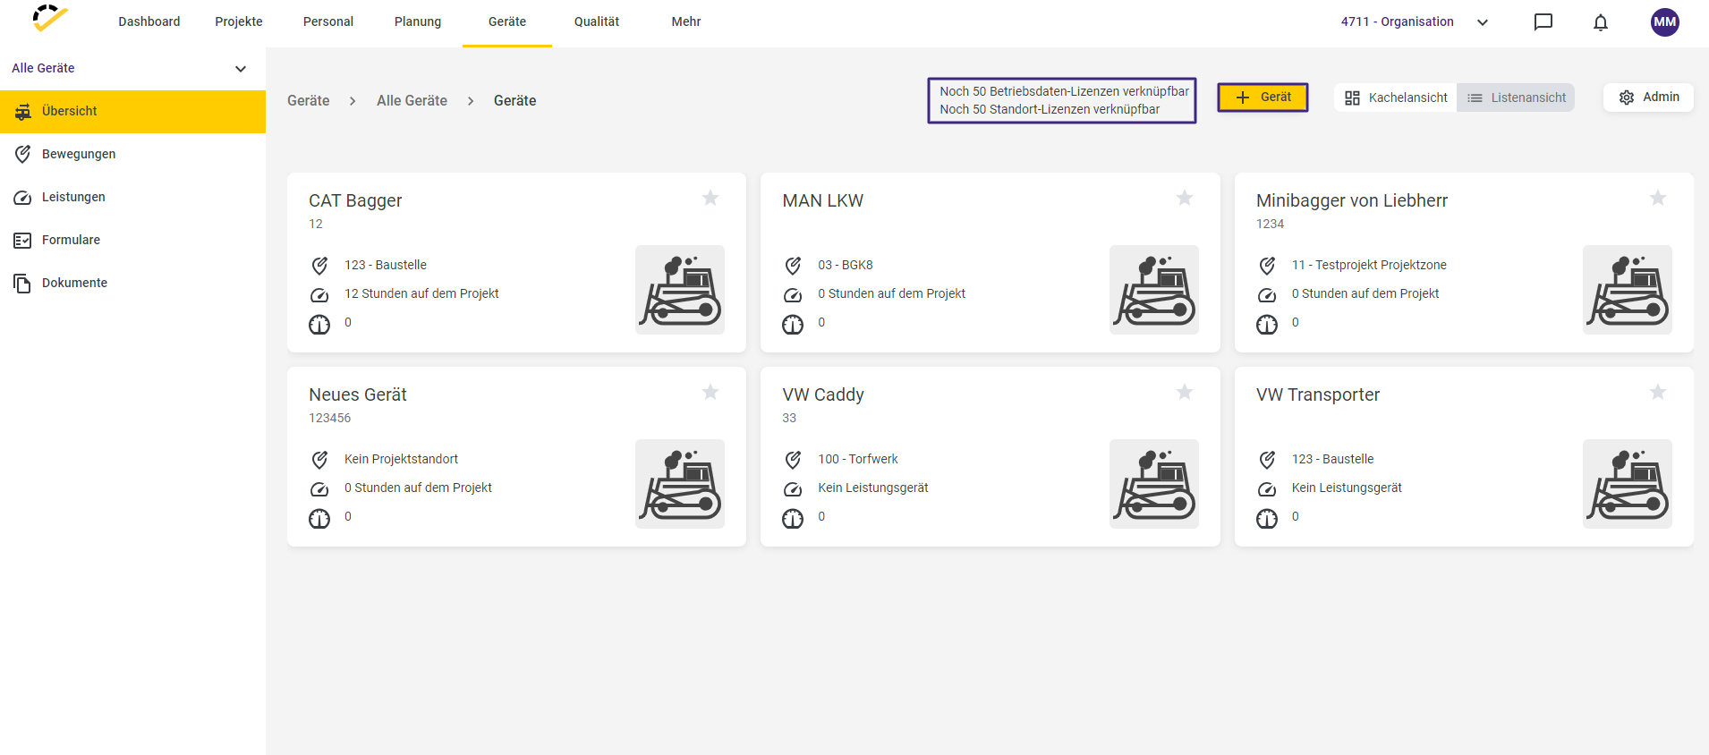Open the MAN LKW device thumbnail

pos(1154,290)
